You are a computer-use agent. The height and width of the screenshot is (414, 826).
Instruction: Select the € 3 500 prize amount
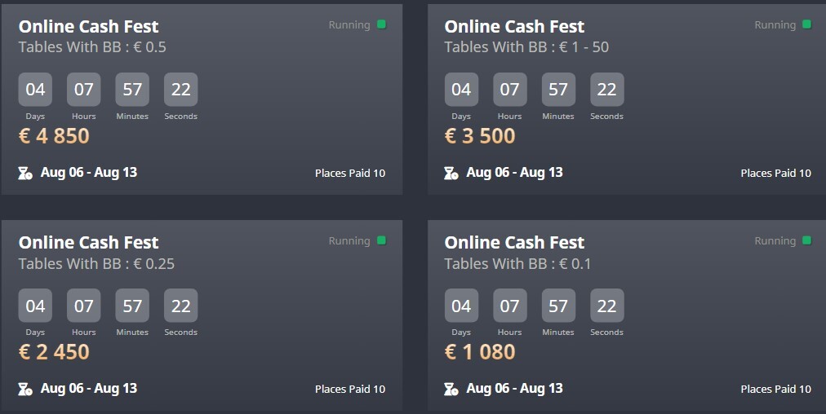(x=480, y=136)
